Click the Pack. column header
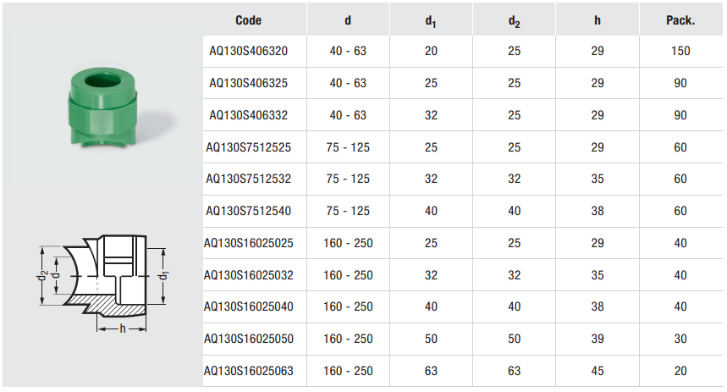 point(680,20)
